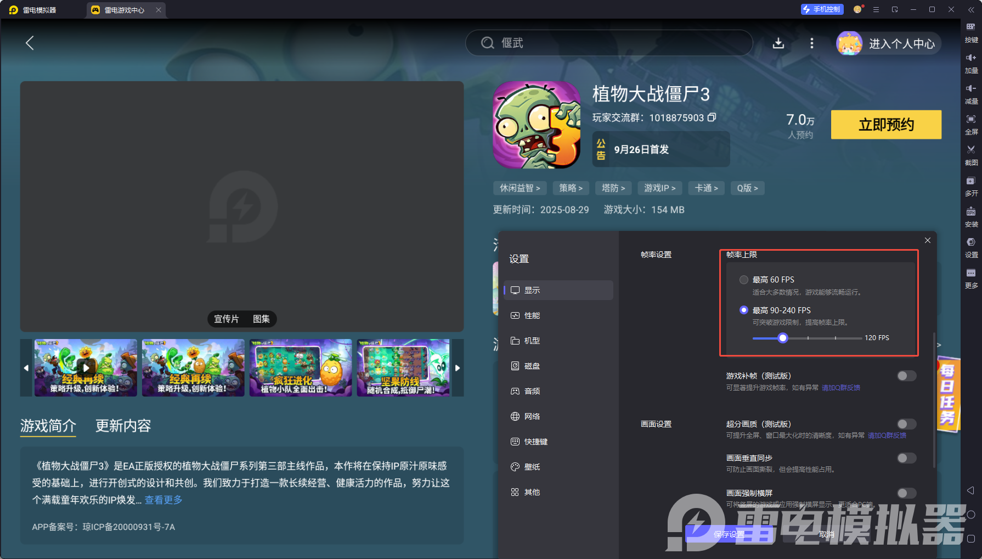The image size is (982, 559).
Task: Close the settings dialog
Action: point(928,240)
